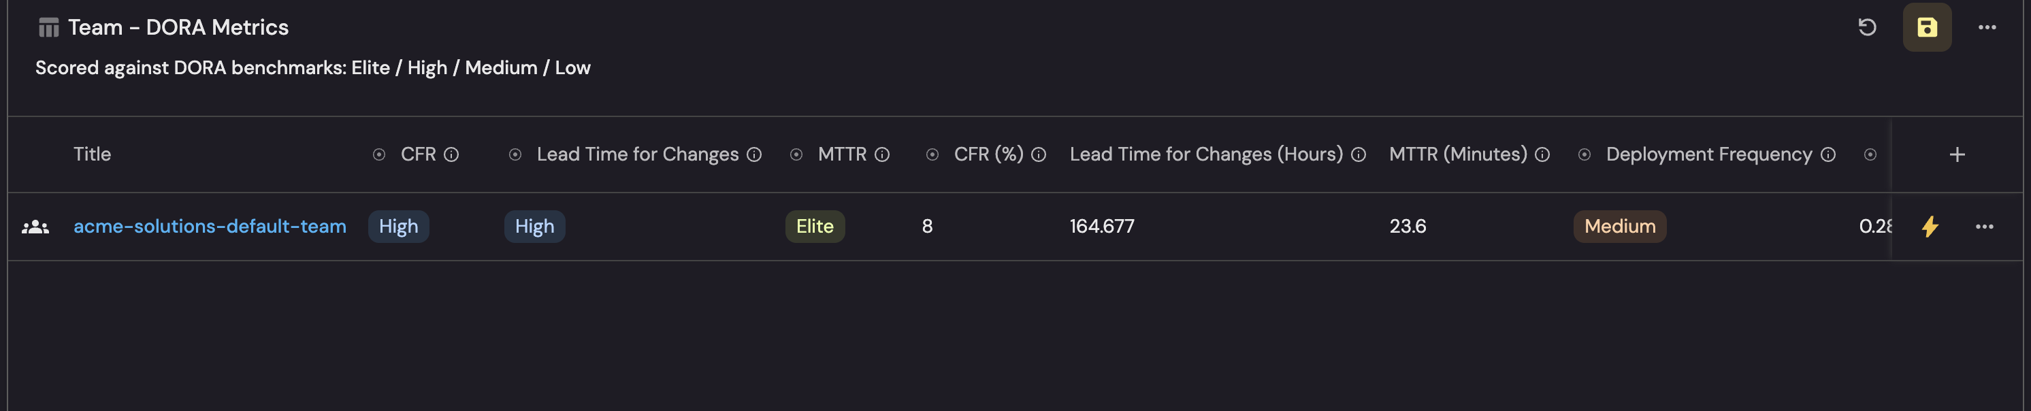Open the widget's three-dot options menu
Viewport: 2031px width, 411px height.
click(x=1987, y=28)
